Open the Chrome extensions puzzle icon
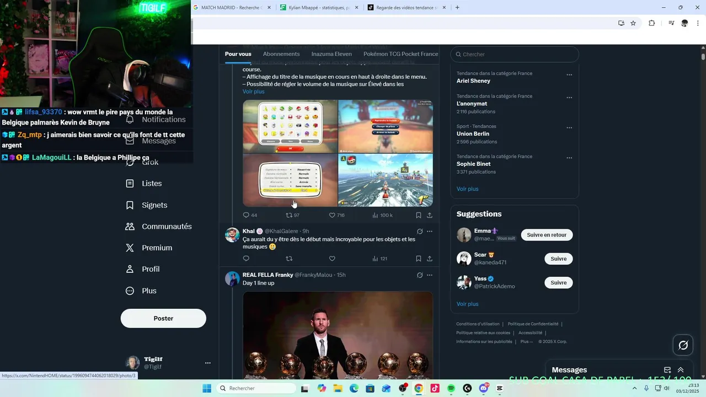 [651, 23]
